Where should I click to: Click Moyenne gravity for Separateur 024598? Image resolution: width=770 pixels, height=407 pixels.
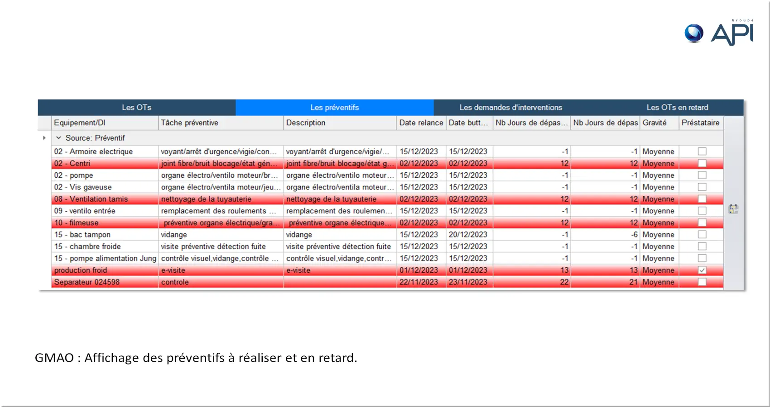[x=659, y=282]
